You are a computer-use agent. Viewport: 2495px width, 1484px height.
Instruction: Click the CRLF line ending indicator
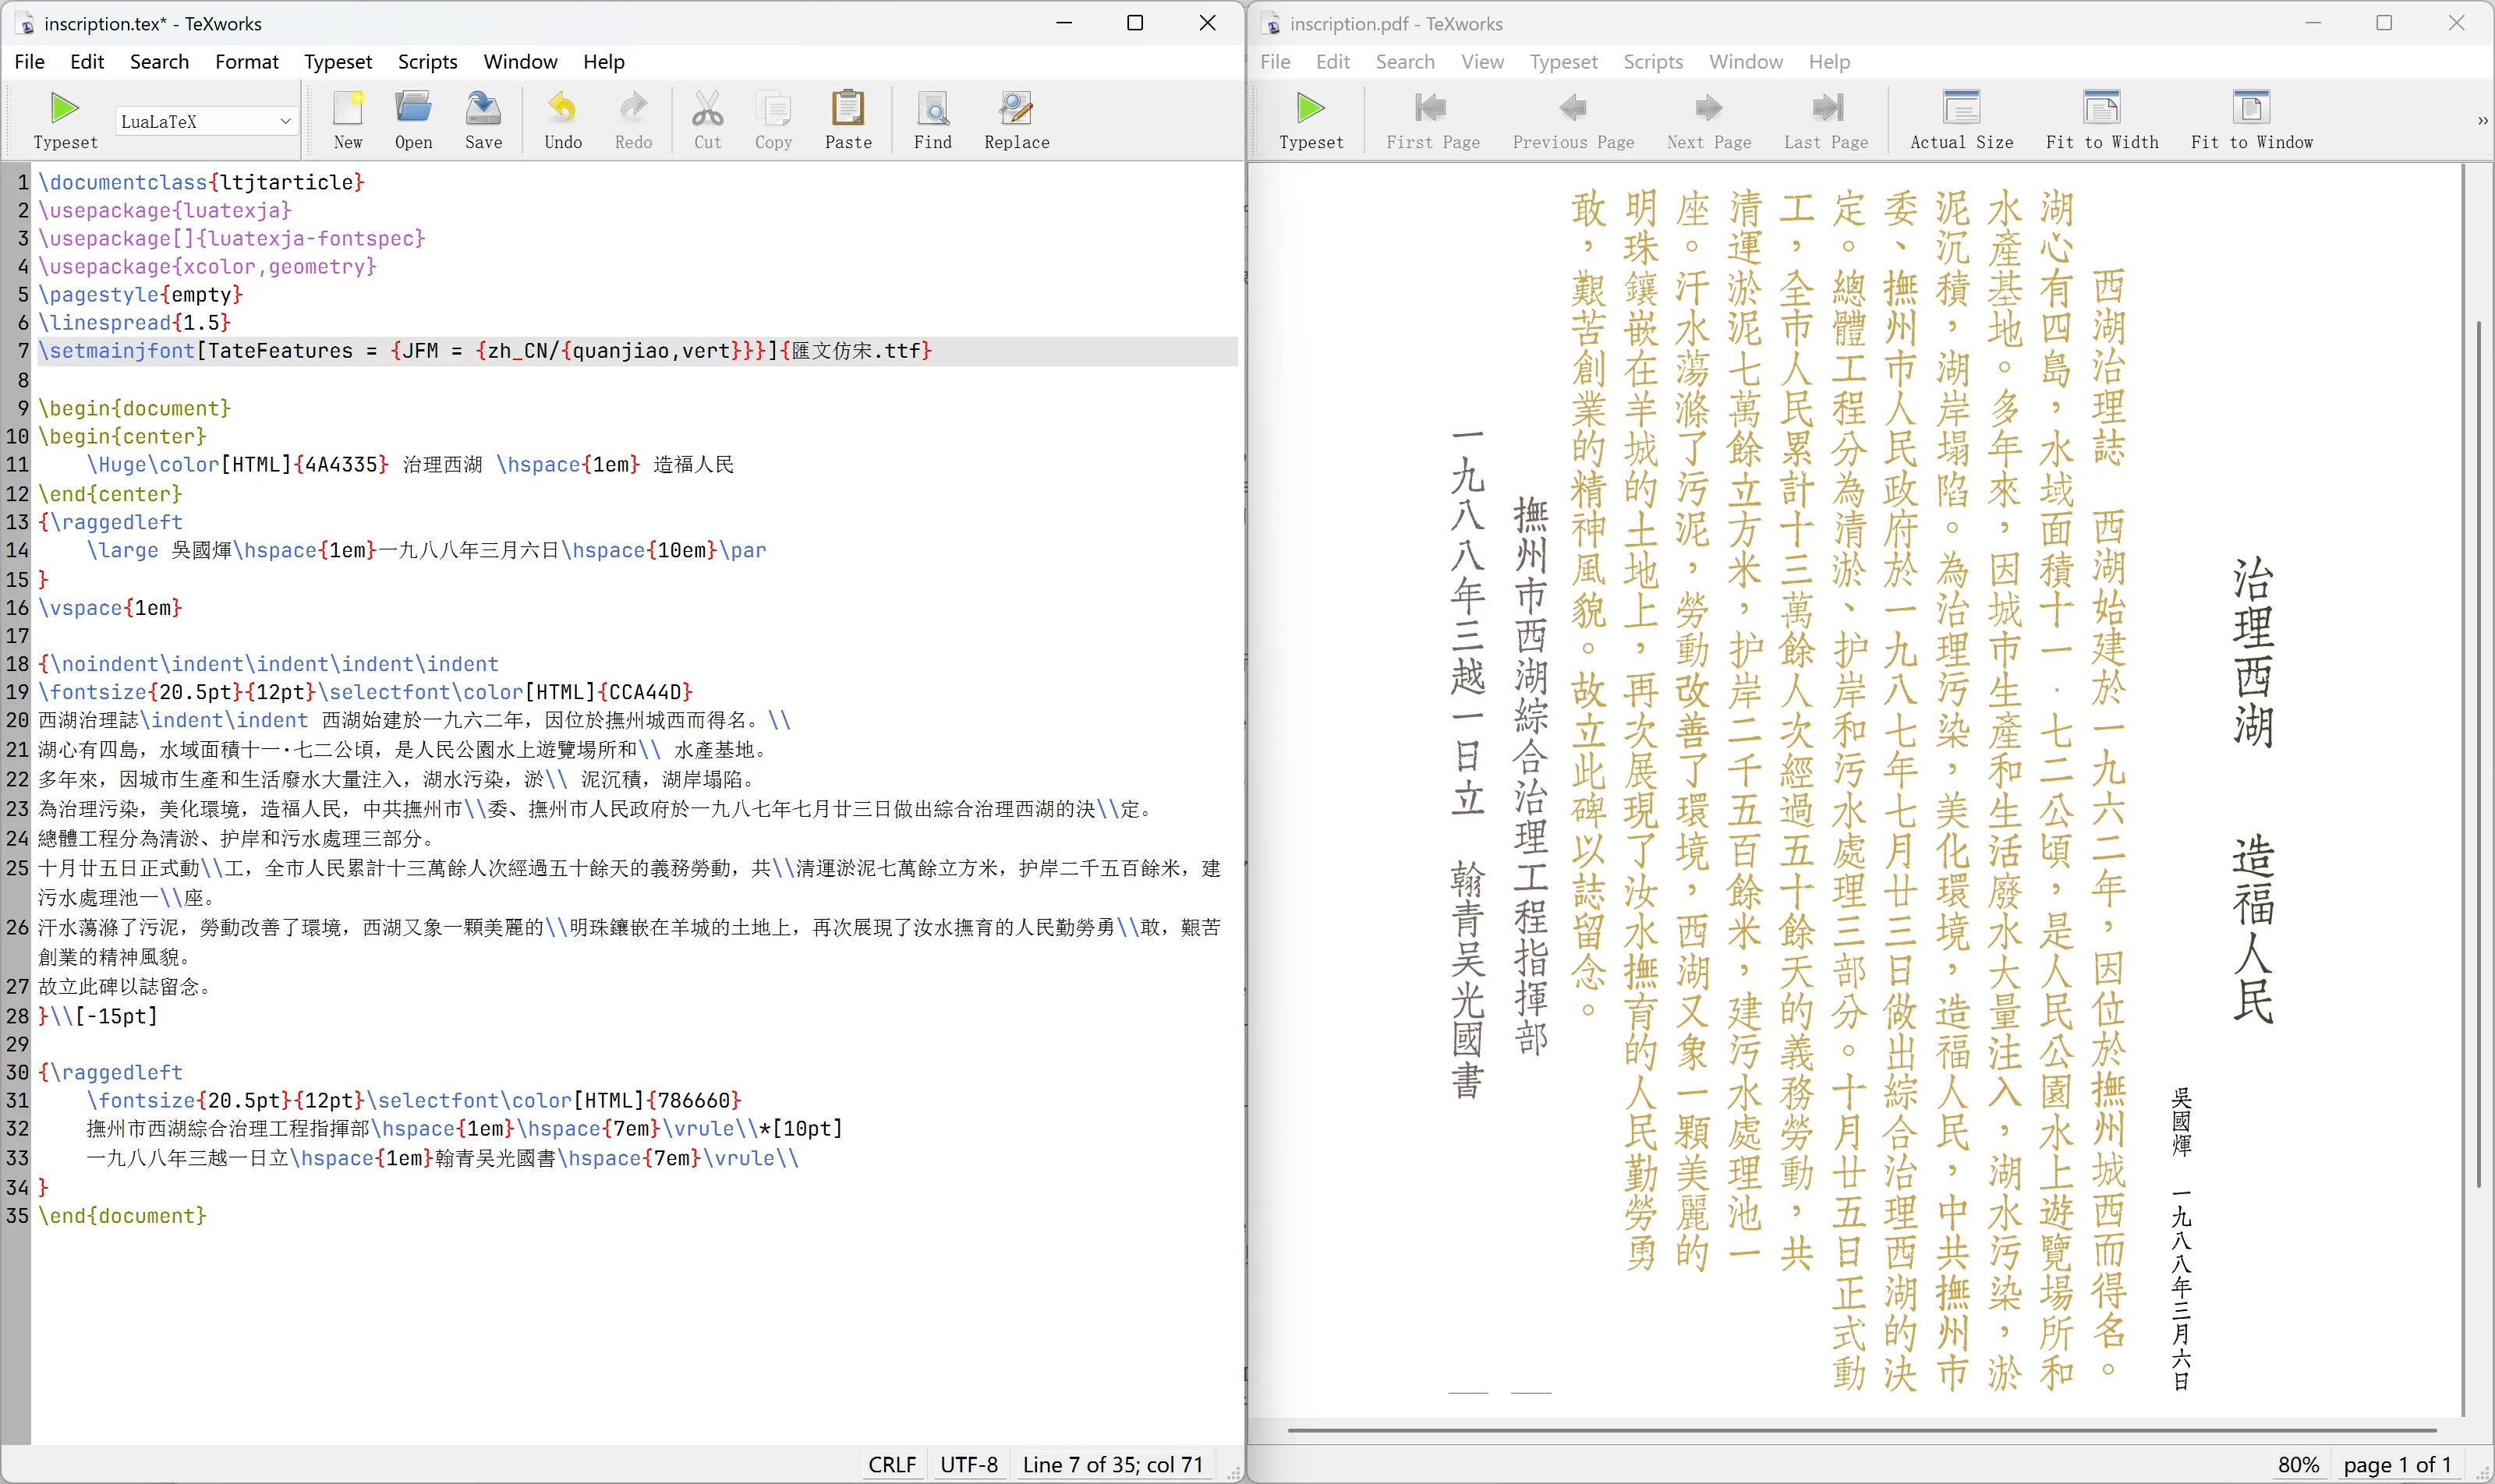coord(891,1465)
